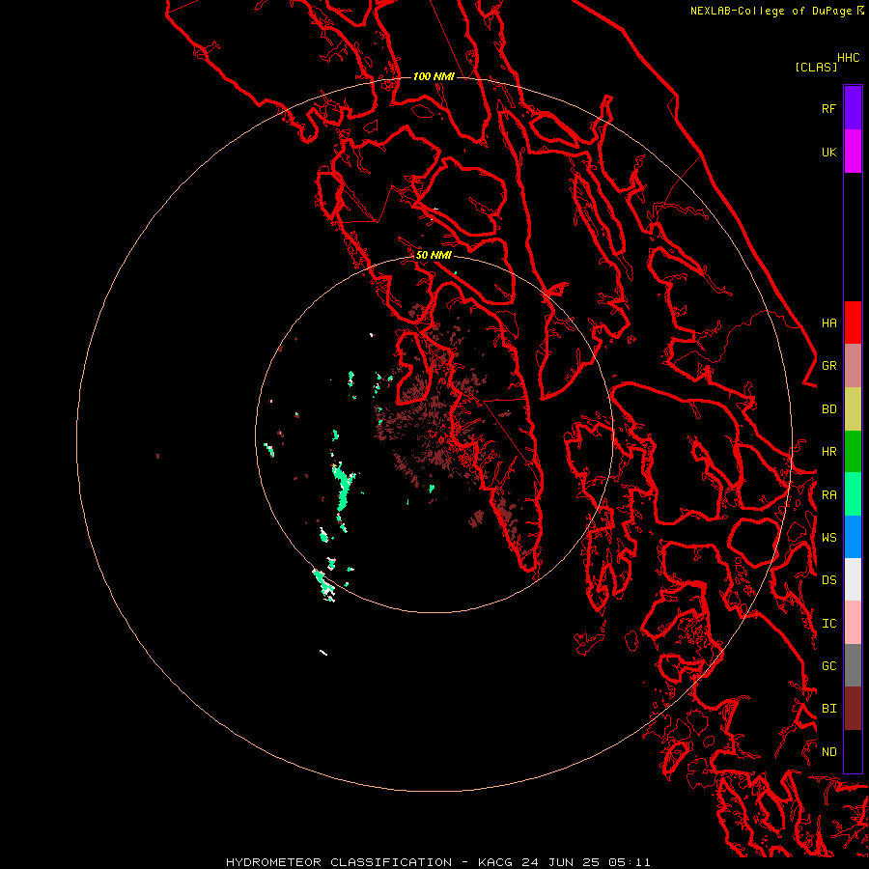Click the GC gray color swatch

[x=853, y=665]
